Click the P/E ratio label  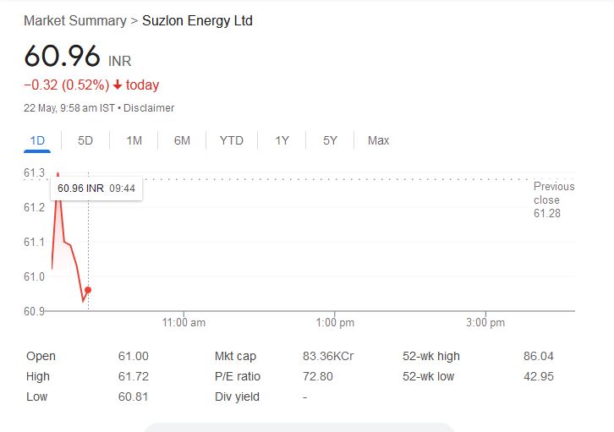coord(238,377)
